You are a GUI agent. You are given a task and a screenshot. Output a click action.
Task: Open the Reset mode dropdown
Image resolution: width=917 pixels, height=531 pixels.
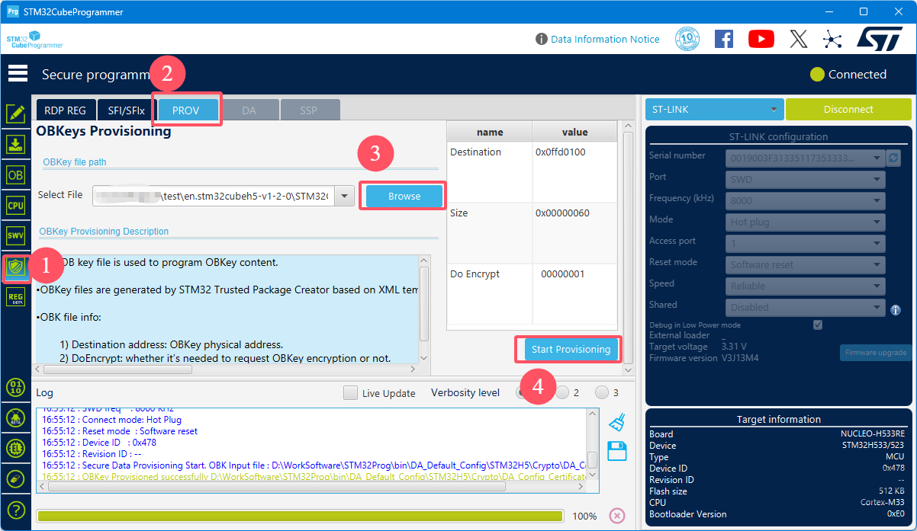coord(806,264)
